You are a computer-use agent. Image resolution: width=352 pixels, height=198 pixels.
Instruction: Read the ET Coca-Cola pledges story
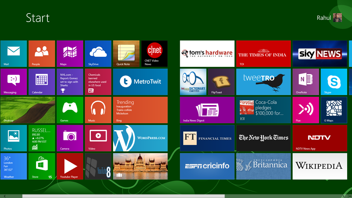point(264,110)
